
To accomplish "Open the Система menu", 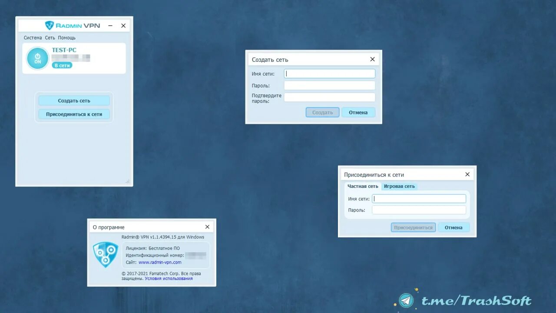I will pyautogui.click(x=33, y=38).
